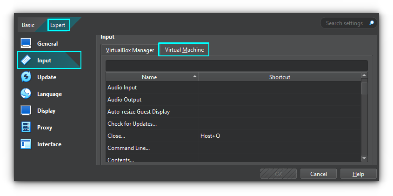Open the Language globe icon

point(26,94)
